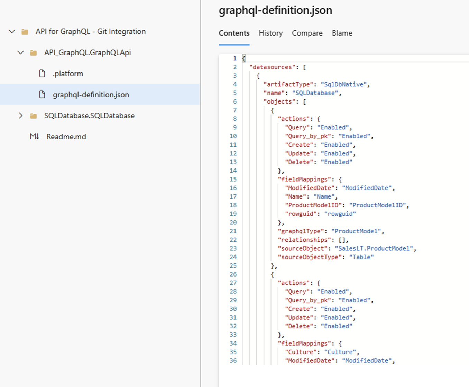The image size is (469, 387).
Task: Click the "SqlDbNative" value on line 4
Action: [x=343, y=84]
